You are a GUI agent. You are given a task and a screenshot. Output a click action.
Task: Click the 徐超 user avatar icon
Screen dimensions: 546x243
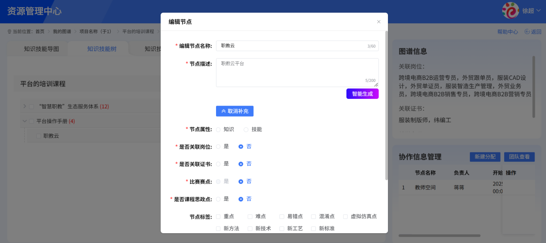tap(511, 11)
